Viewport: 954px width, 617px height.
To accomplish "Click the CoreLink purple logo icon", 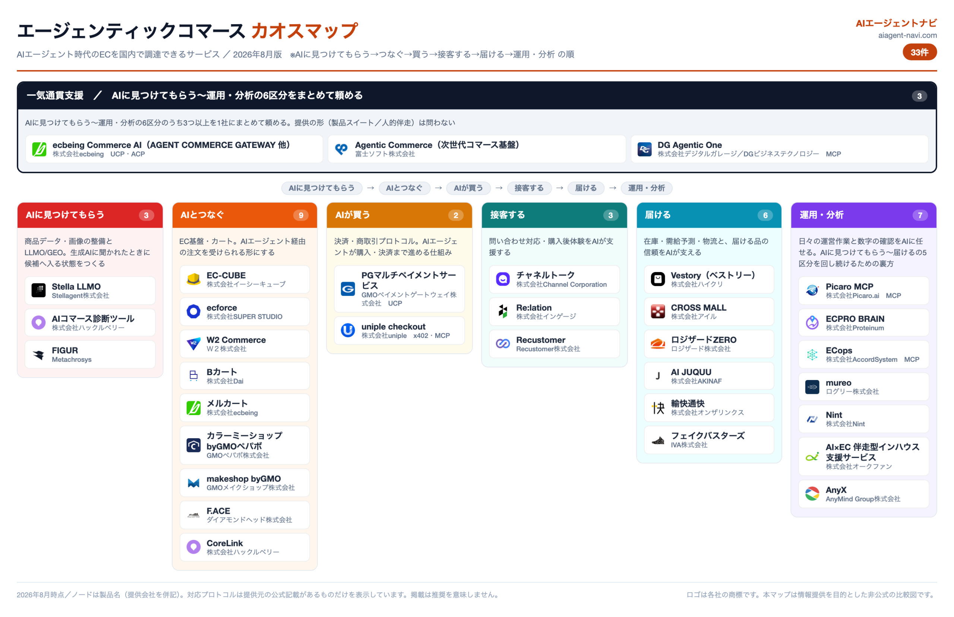I will coord(193,547).
